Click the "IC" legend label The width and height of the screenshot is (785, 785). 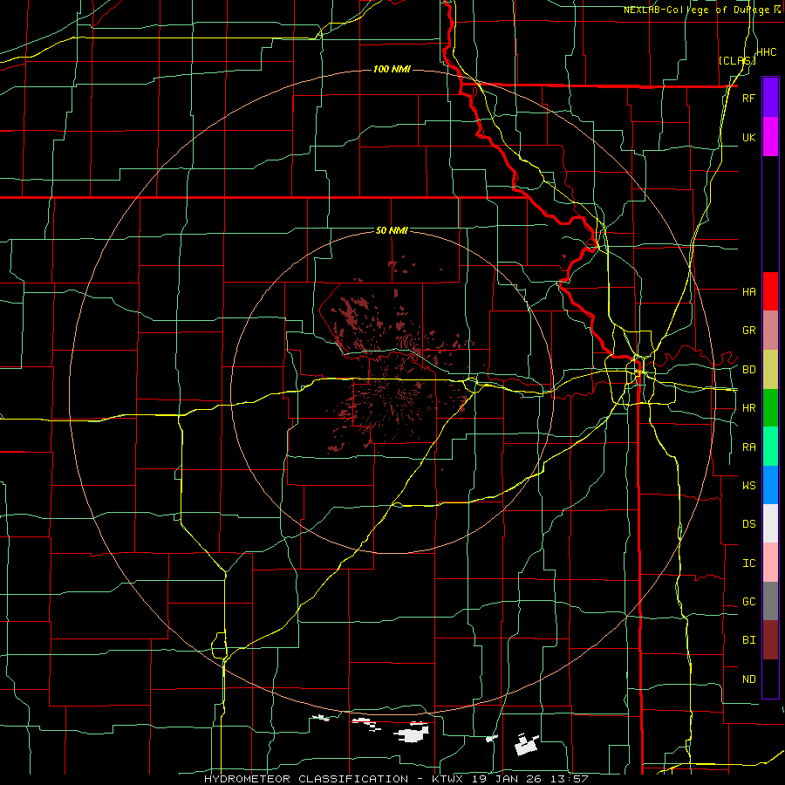pyautogui.click(x=748, y=563)
